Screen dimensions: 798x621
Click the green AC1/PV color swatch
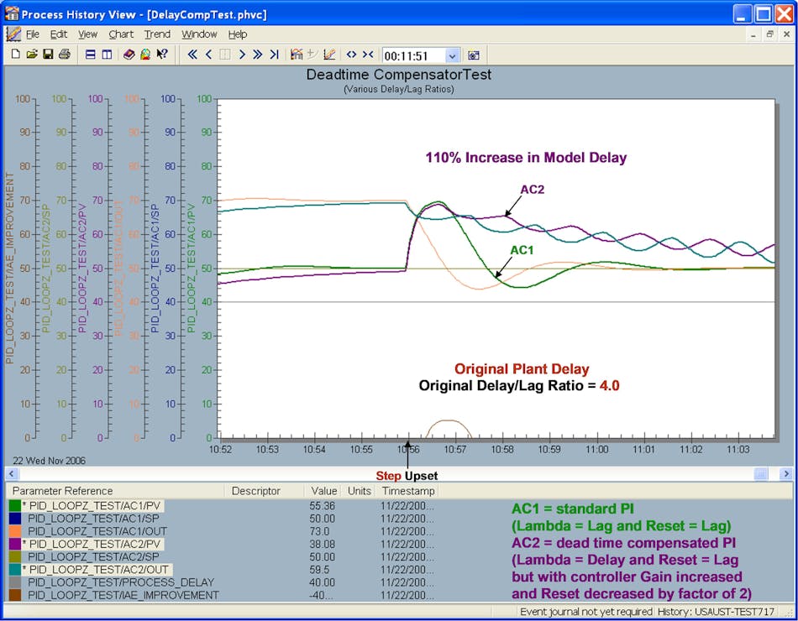pyautogui.click(x=14, y=506)
